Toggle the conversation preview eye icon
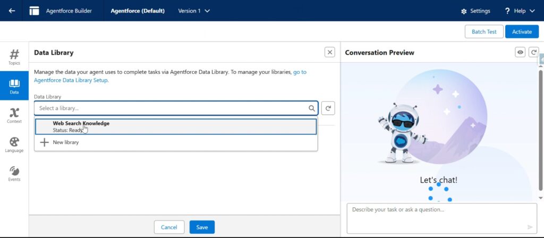544x238 pixels. [x=520, y=53]
